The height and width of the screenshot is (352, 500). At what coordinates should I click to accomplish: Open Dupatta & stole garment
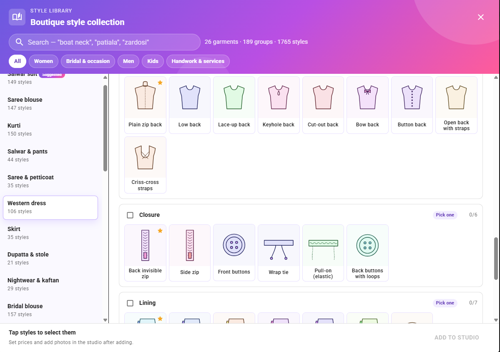click(50, 258)
